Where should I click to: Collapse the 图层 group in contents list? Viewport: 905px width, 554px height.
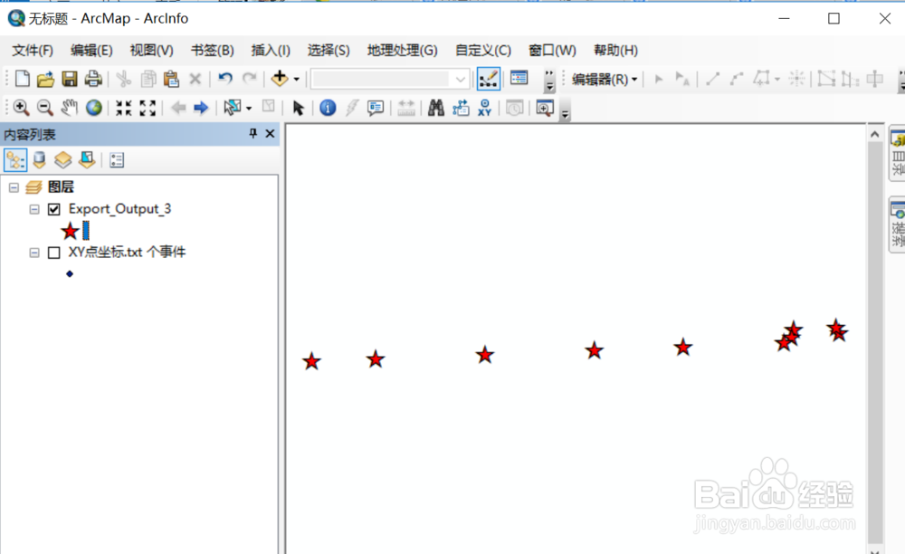pyautogui.click(x=14, y=186)
